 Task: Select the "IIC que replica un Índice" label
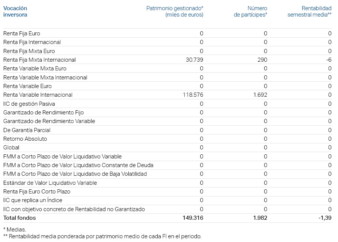pos(33,200)
